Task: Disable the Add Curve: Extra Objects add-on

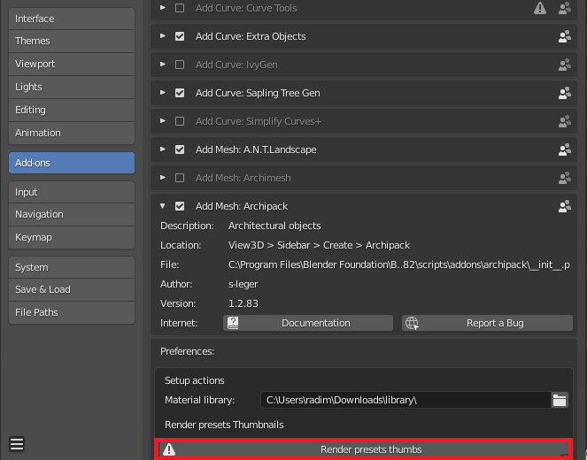Action: point(181,37)
